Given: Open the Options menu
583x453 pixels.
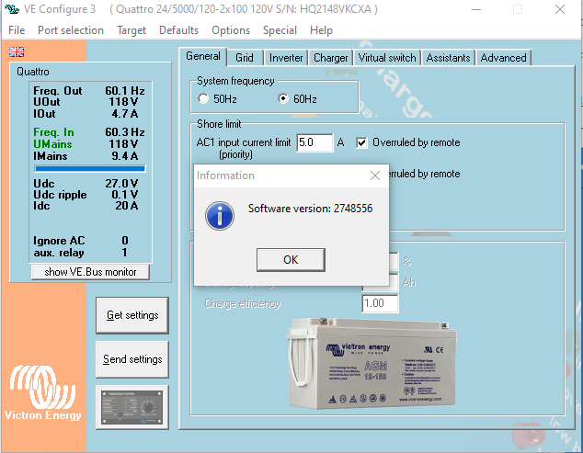Looking at the screenshot, I should pyautogui.click(x=231, y=30).
